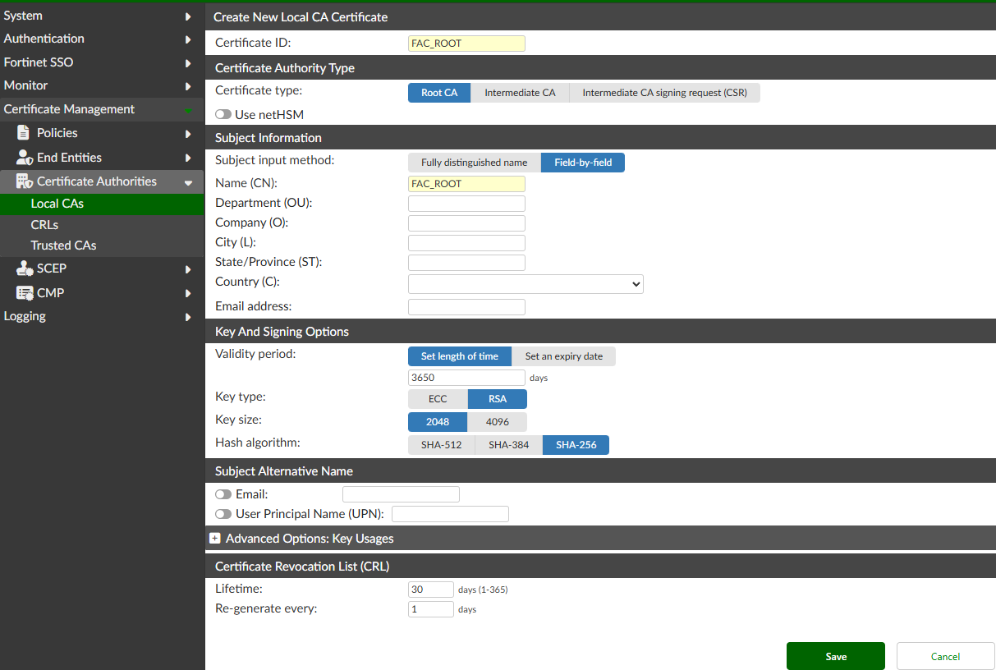Image resolution: width=996 pixels, height=670 pixels.
Task: Select ECC key type
Action: pyautogui.click(x=438, y=399)
